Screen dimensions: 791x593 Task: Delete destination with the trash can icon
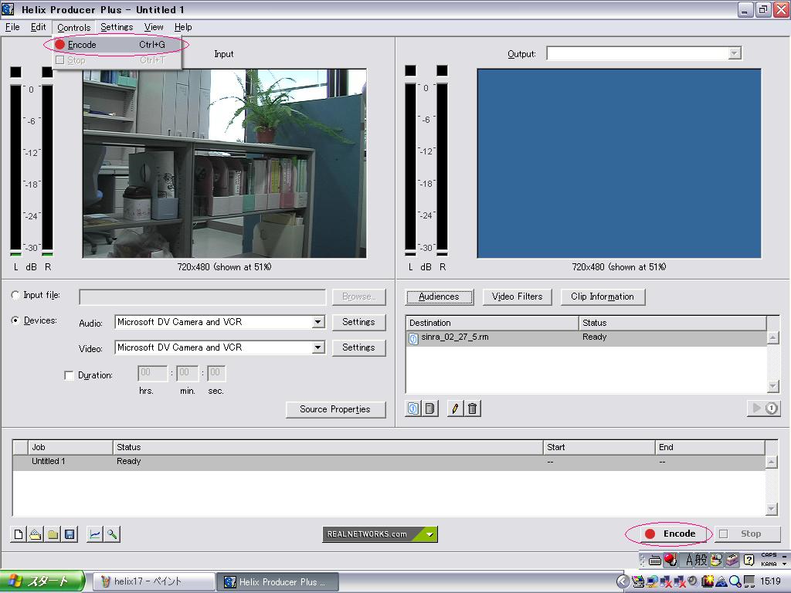click(x=472, y=408)
